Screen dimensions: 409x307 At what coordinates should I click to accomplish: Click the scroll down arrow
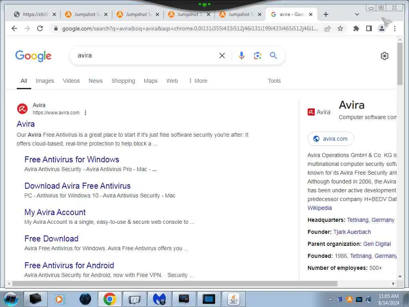[x=400, y=277]
